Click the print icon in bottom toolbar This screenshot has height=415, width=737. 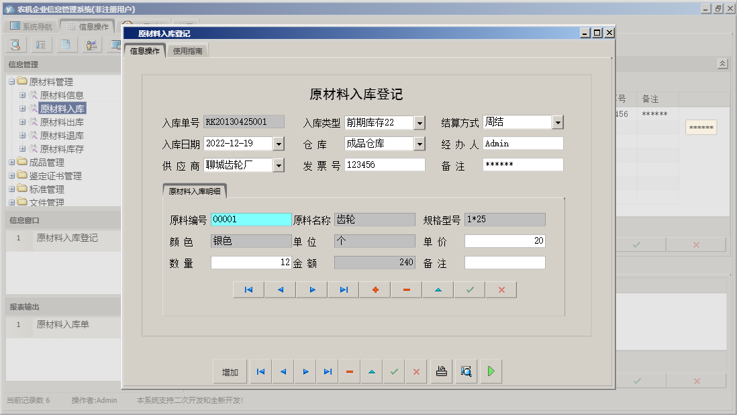(x=441, y=371)
